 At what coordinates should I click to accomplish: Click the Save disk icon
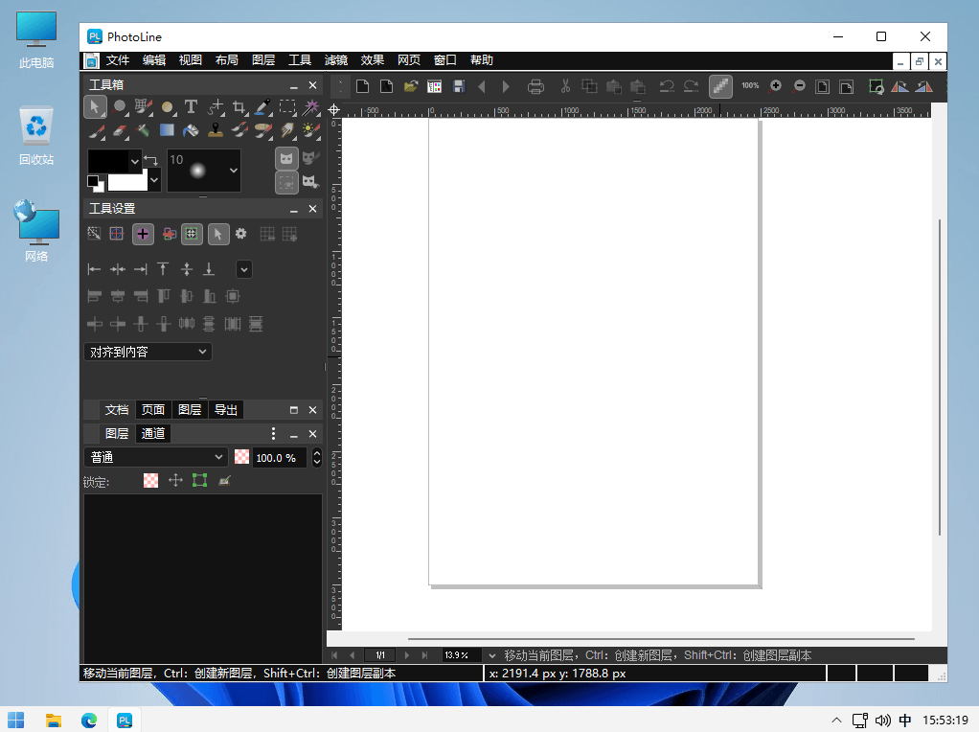[x=459, y=86]
